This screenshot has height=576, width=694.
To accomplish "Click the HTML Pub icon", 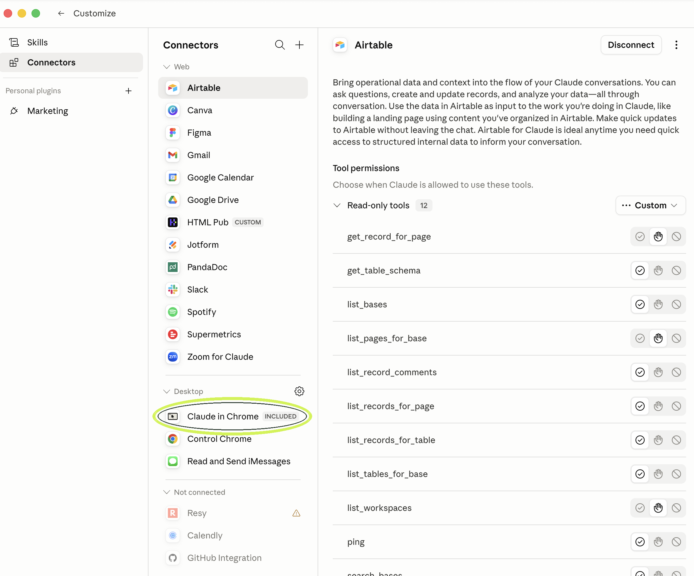I will pos(173,222).
